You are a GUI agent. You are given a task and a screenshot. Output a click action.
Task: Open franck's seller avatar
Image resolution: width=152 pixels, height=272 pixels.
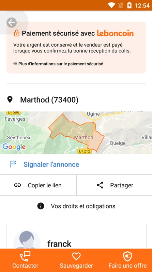tap(27, 240)
